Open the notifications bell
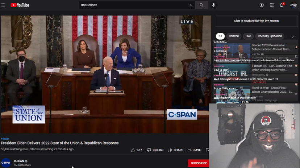300x168 pixels. 282,5
